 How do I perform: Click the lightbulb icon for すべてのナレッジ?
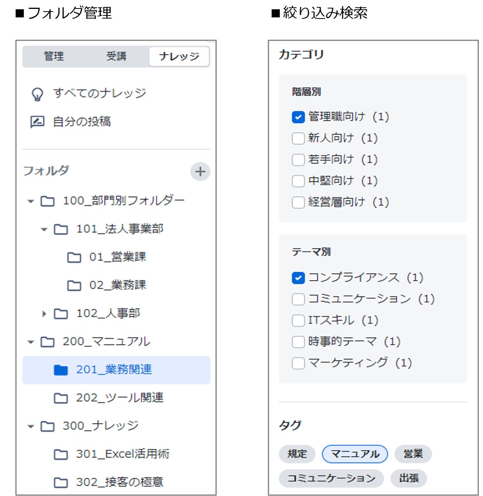point(37,94)
